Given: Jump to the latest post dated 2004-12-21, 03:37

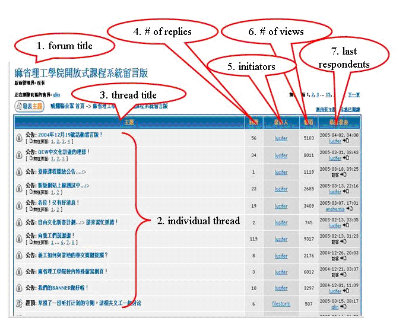Looking at the screenshot, I should click(x=343, y=275).
